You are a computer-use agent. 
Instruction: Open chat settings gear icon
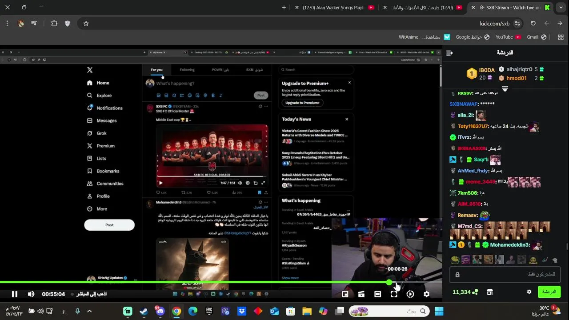tap(529, 292)
